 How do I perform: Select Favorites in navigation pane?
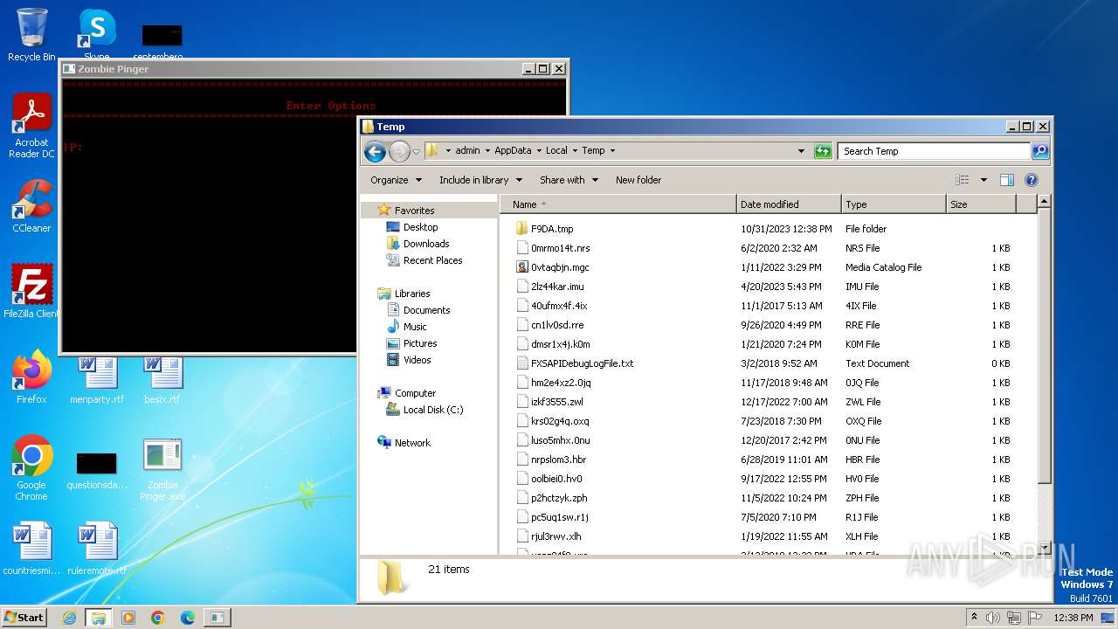click(x=414, y=211)
